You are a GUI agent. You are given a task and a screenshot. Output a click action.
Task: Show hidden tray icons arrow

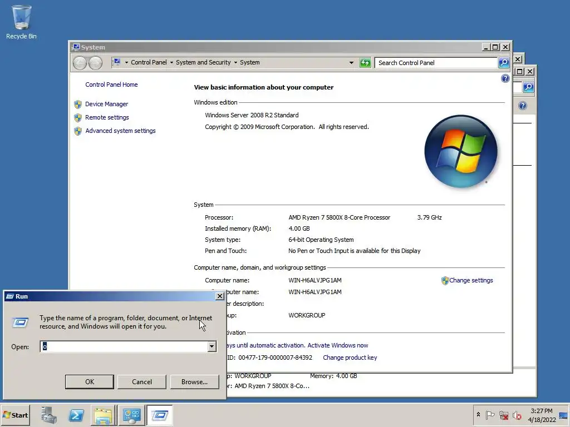pos(478,415)
